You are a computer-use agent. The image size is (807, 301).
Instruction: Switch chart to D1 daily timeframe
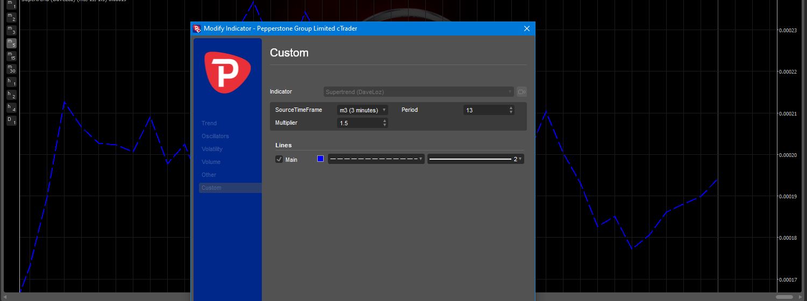(11, 120)
